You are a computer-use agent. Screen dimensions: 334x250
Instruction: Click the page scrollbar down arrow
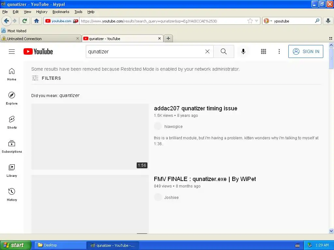tap(331, 231)
